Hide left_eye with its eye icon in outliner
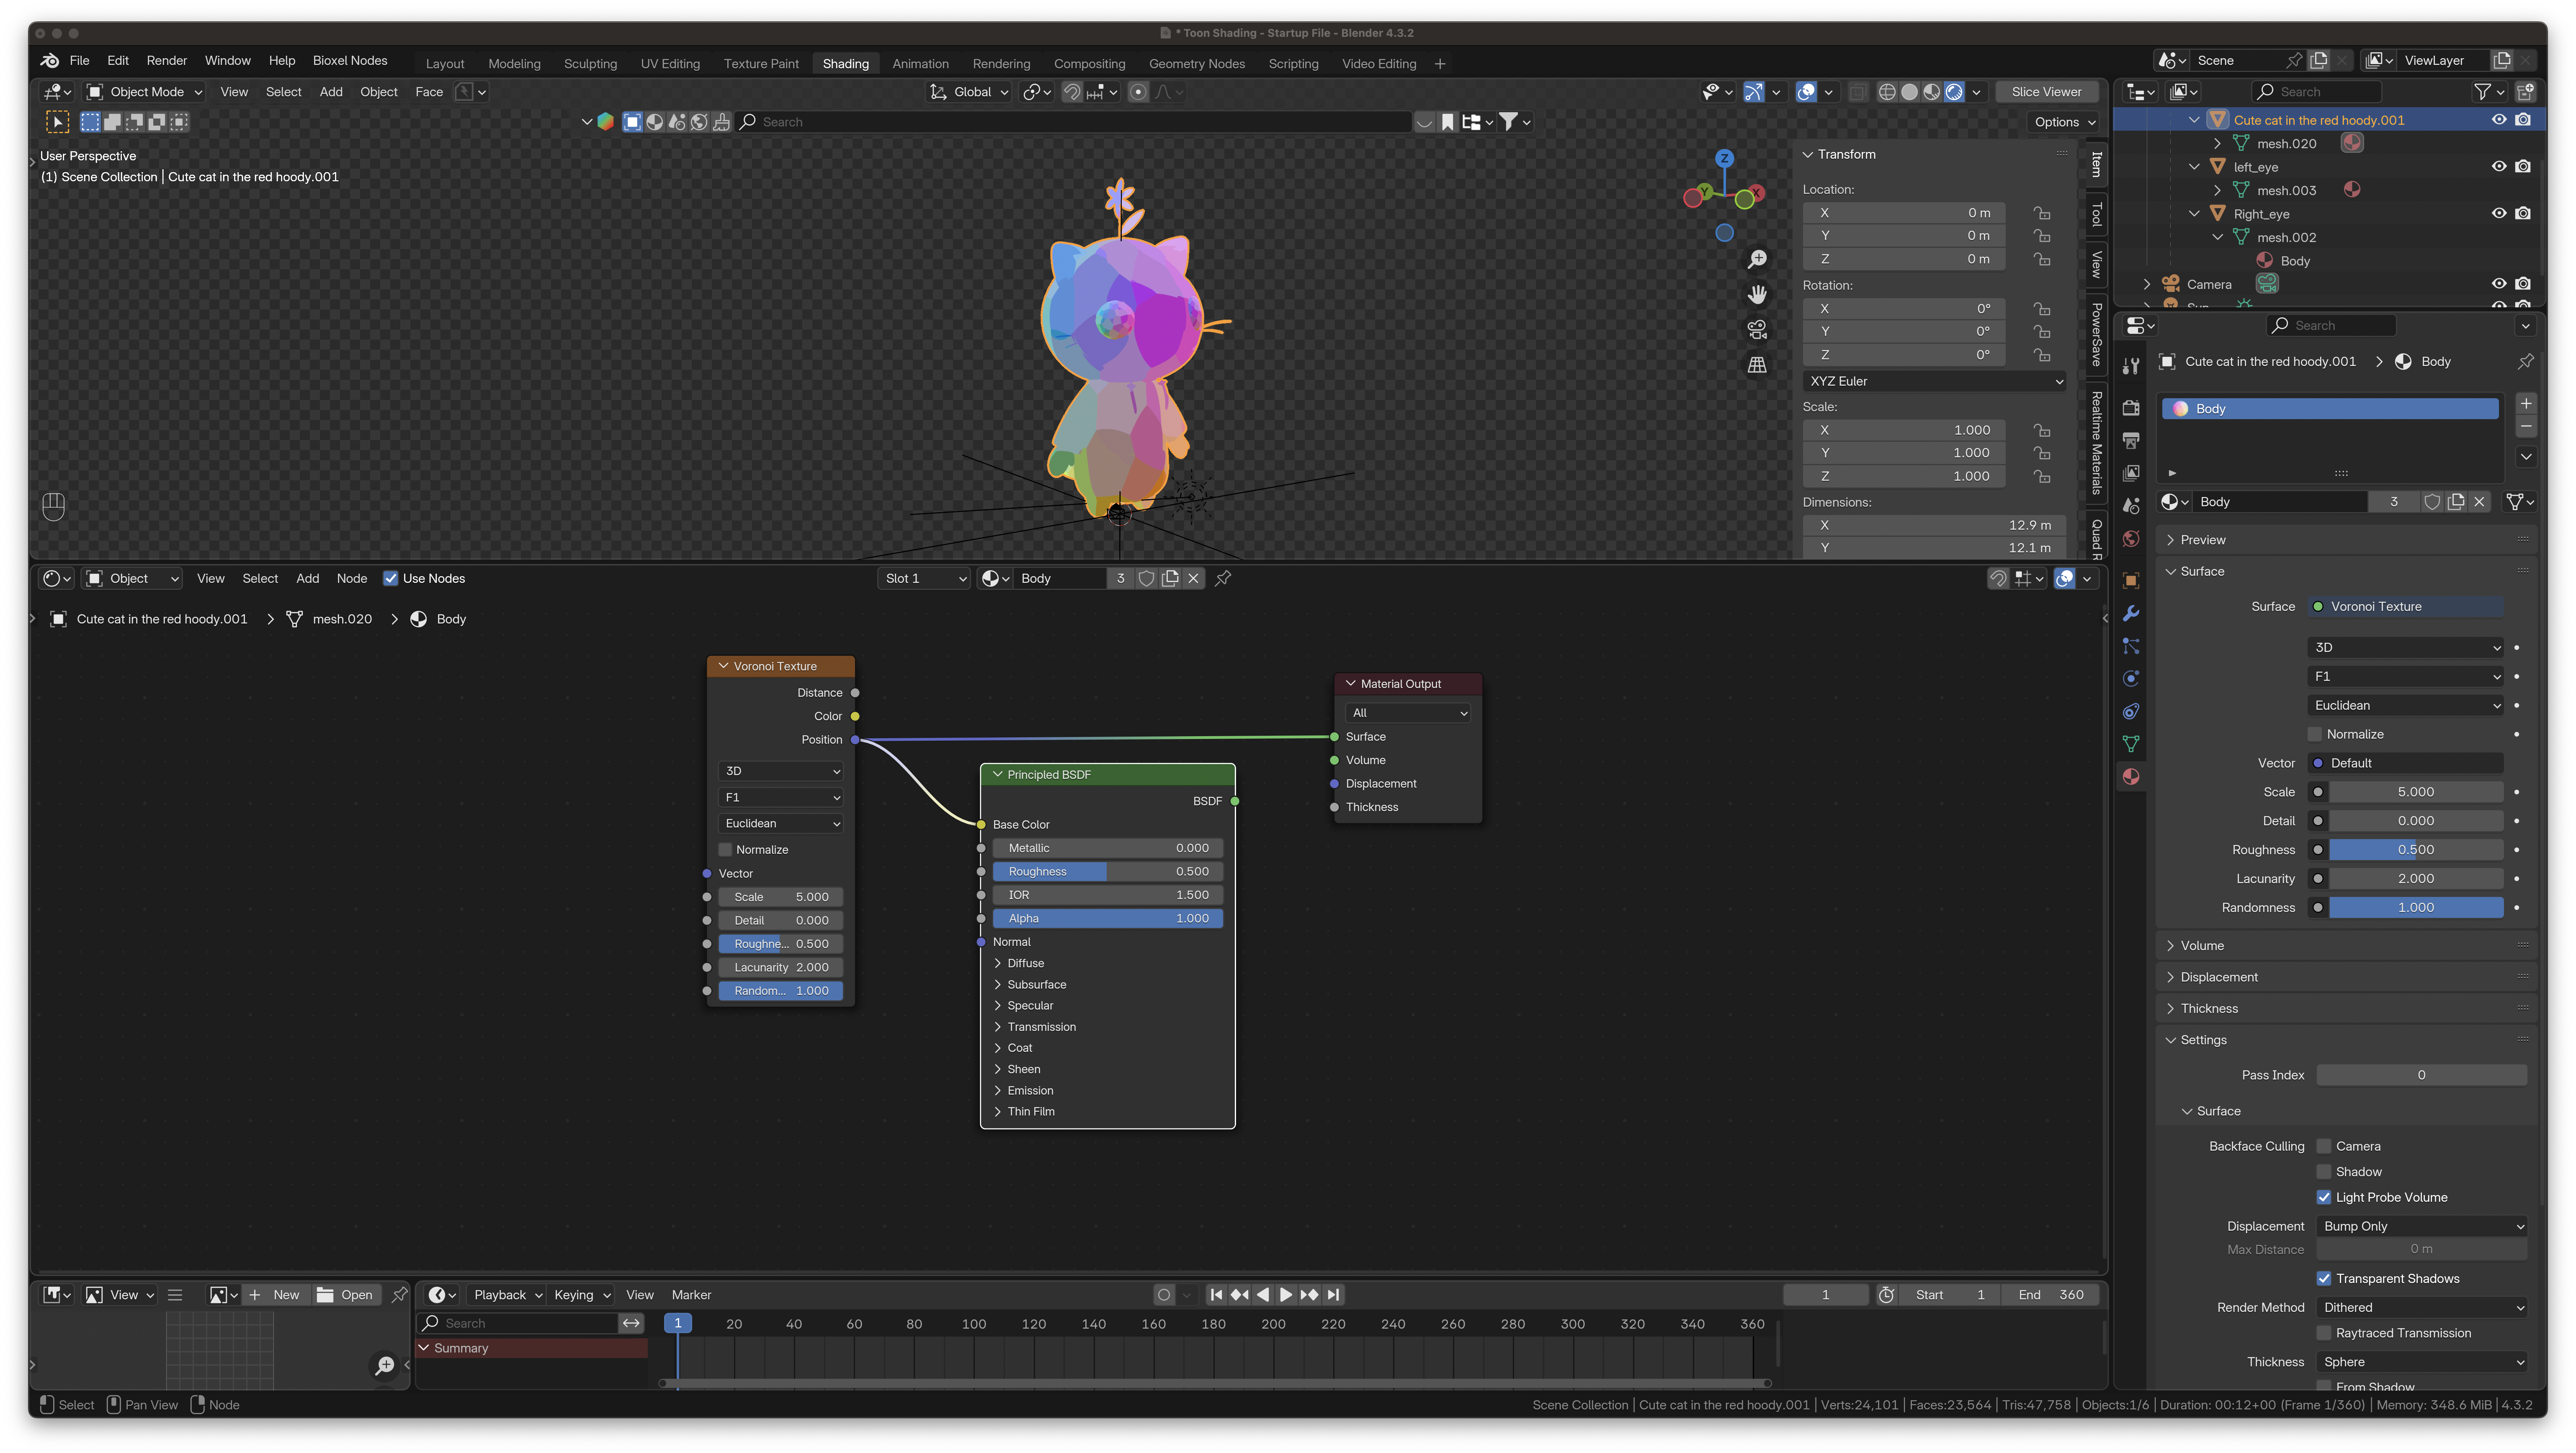The width and height of the screenshot is (2576, 1453). coord(2498,167)
